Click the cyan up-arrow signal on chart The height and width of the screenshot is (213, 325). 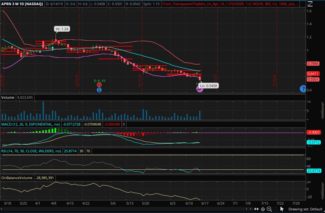tap(53, 48)
